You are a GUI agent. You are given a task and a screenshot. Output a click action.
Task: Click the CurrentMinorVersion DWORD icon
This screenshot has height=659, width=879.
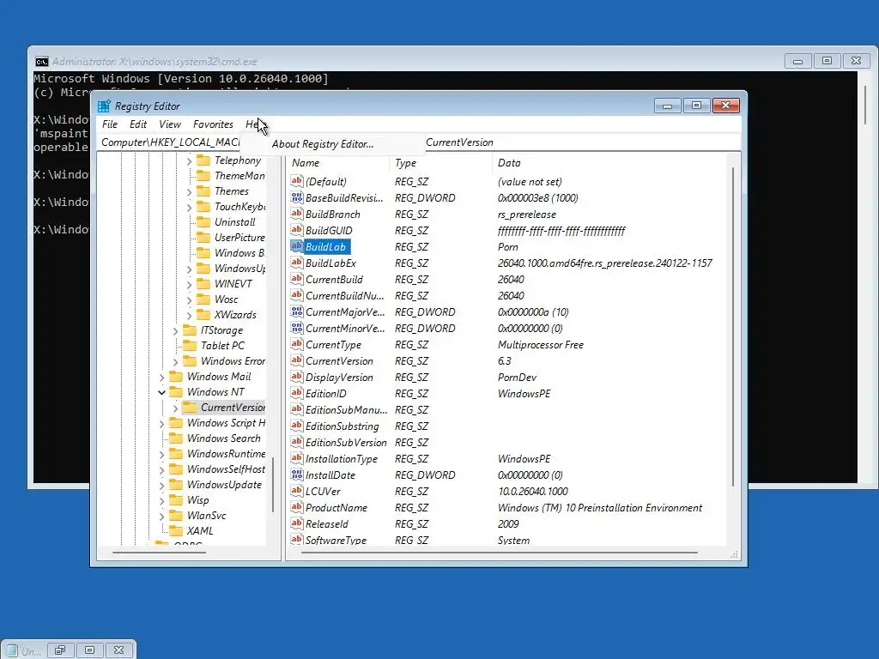coord(296,327)
